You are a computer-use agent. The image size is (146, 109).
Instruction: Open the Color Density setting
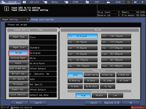[19, 95]
